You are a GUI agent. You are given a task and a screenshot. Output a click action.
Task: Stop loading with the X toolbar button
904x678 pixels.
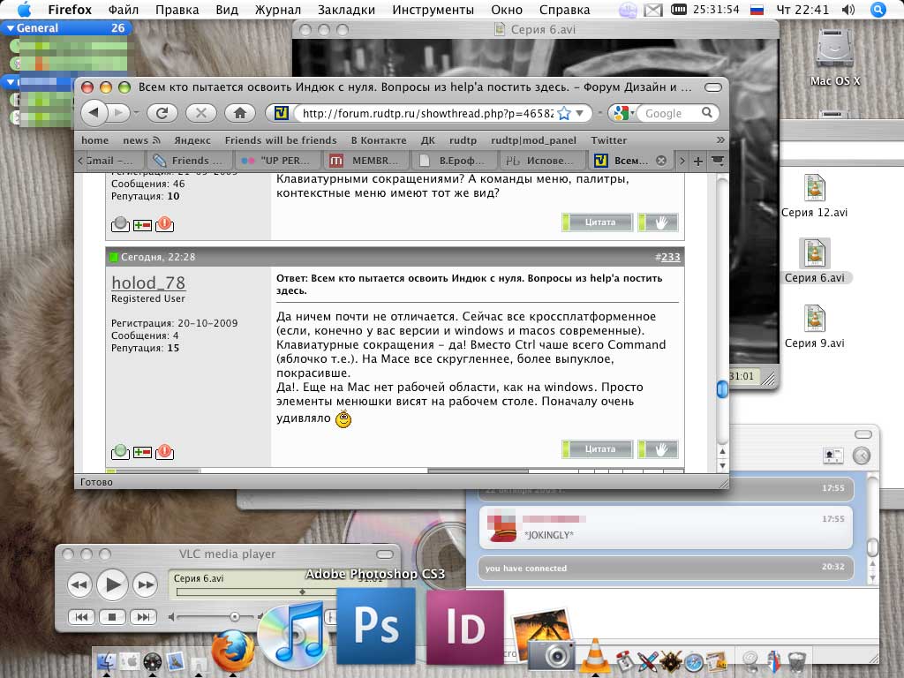click(x=200, y=113)
